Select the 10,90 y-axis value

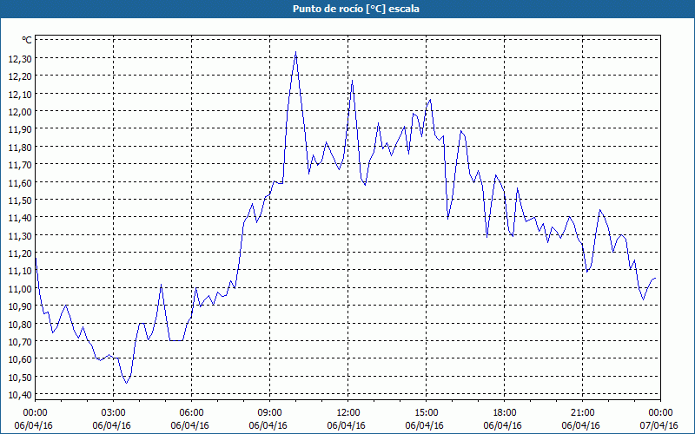click(x=20, y=306)
